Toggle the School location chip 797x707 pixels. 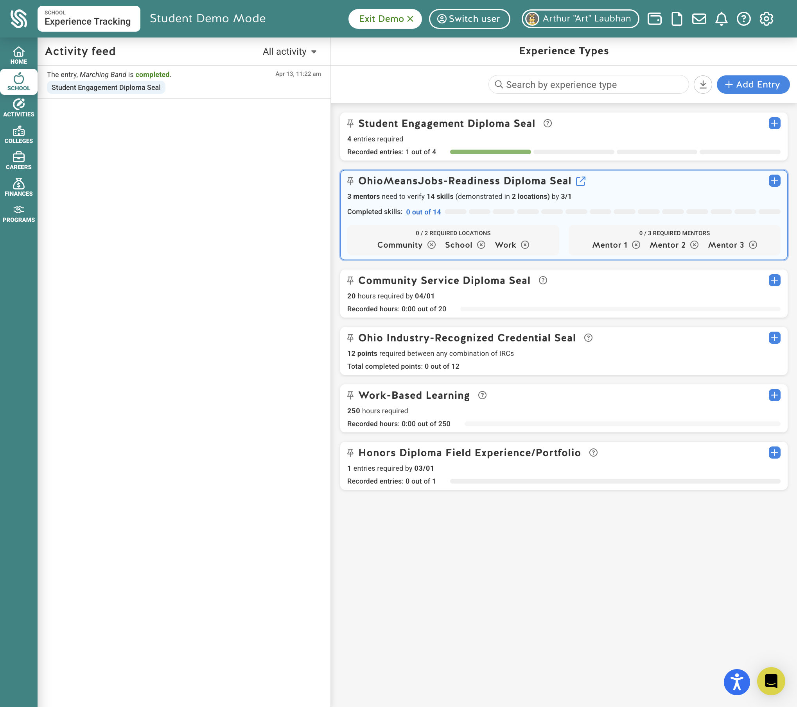[465, 245]
